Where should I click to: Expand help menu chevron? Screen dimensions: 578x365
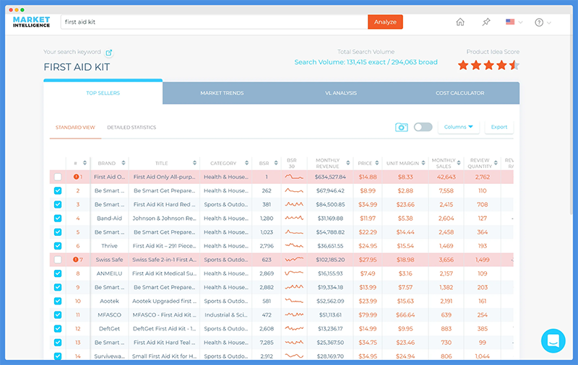coord(549,23)
